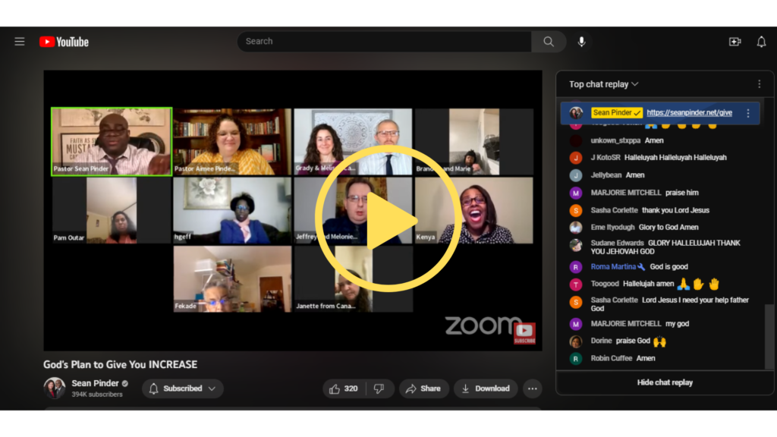Play the video with big play button
Screen dimensions: 777x437
pos(388,219)
